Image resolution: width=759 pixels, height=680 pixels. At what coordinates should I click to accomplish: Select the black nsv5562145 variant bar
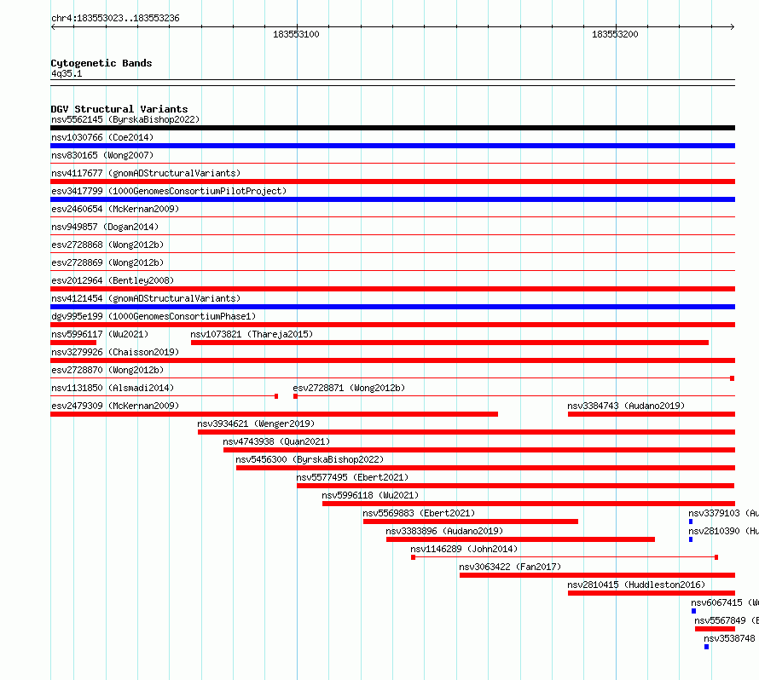[392, 128]
